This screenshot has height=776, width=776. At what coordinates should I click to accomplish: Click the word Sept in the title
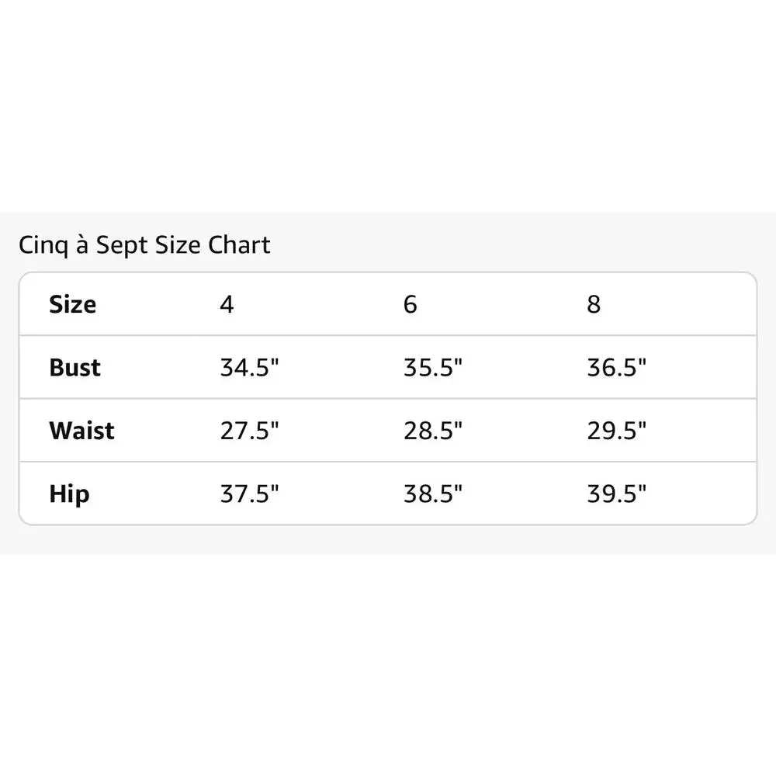coord(122,246)
